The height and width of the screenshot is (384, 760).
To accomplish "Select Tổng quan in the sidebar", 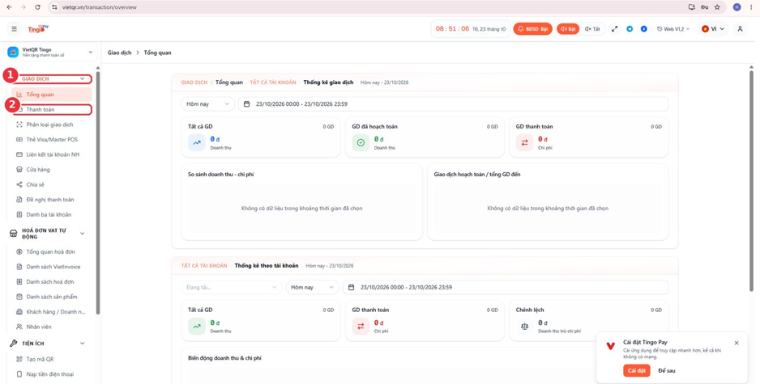I will (52, 95).
